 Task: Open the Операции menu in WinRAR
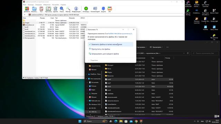coord(38,4)
